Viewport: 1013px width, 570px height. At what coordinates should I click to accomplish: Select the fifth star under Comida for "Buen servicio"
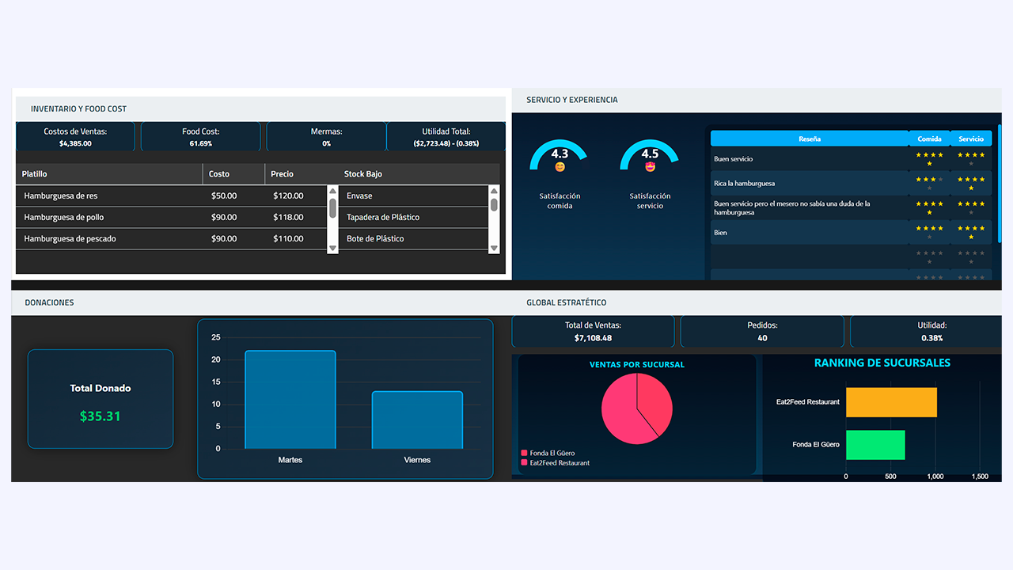(x=929, y=163)
